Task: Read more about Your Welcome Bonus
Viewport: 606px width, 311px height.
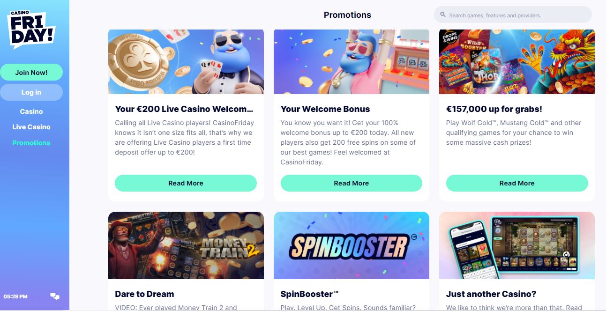Action: pyautogui.click(x=352, y=183)
